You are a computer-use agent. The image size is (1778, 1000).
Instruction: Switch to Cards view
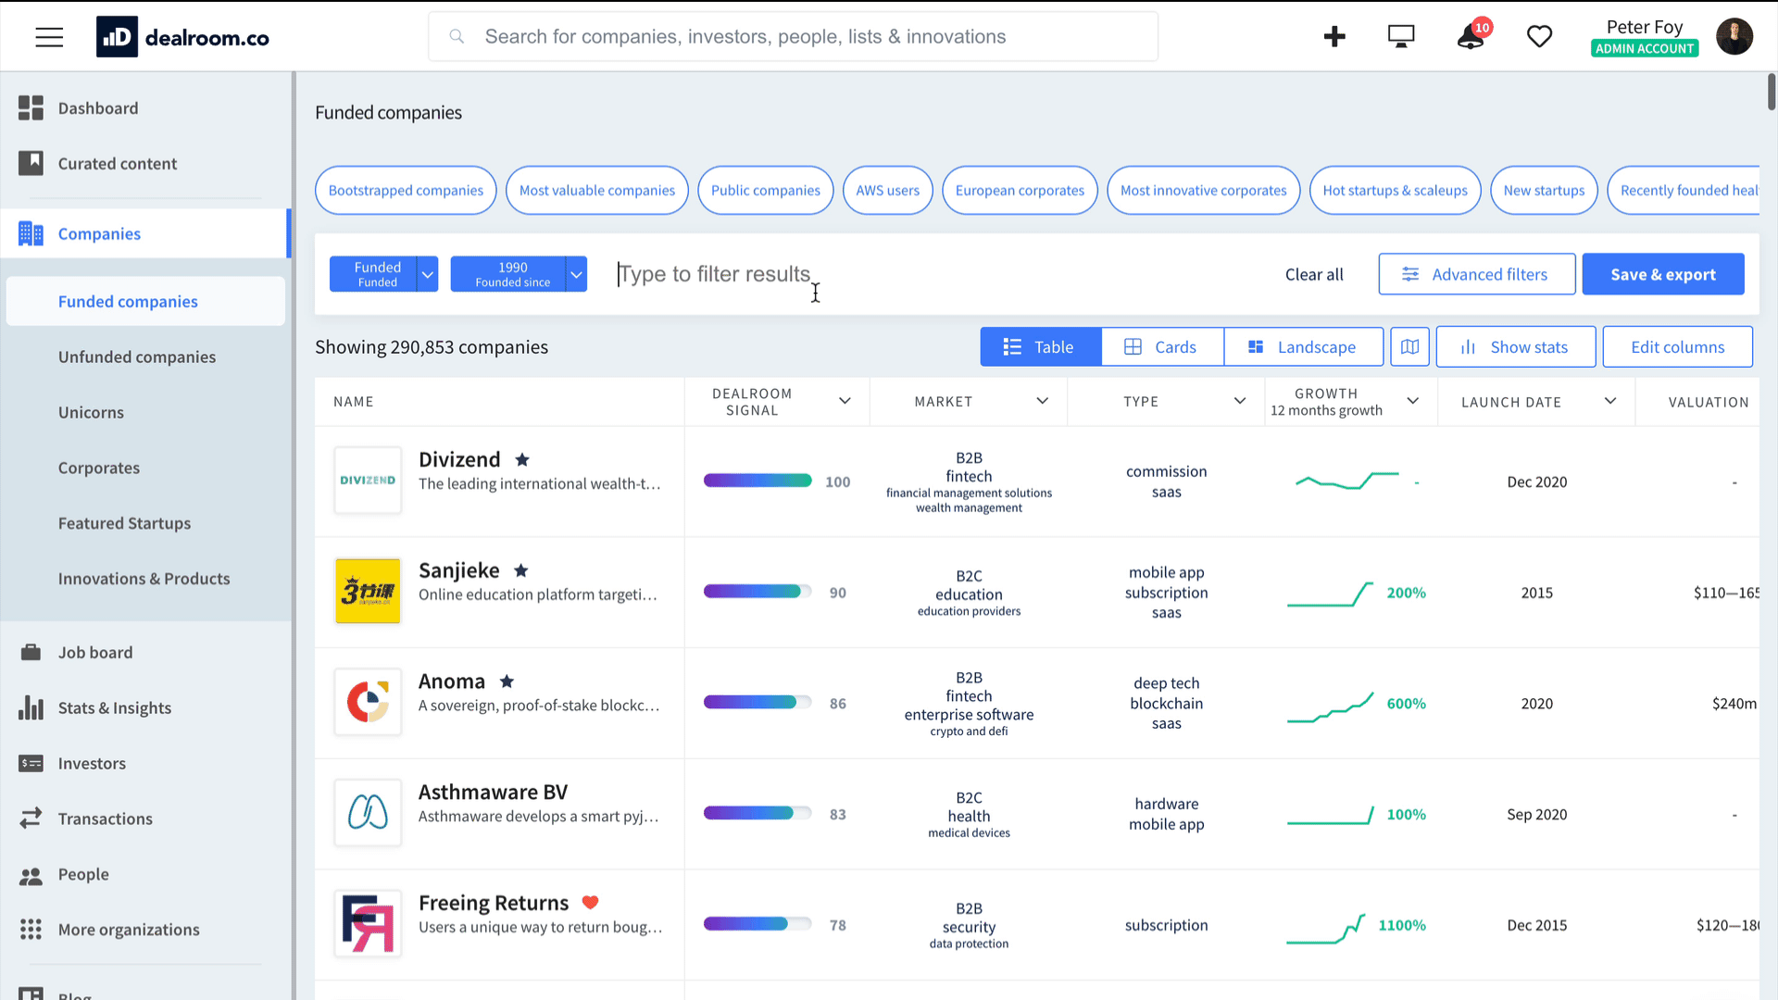(1162, 347)
